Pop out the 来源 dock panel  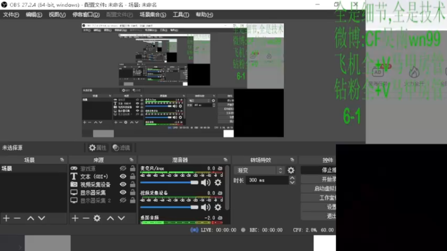(131, 160)
